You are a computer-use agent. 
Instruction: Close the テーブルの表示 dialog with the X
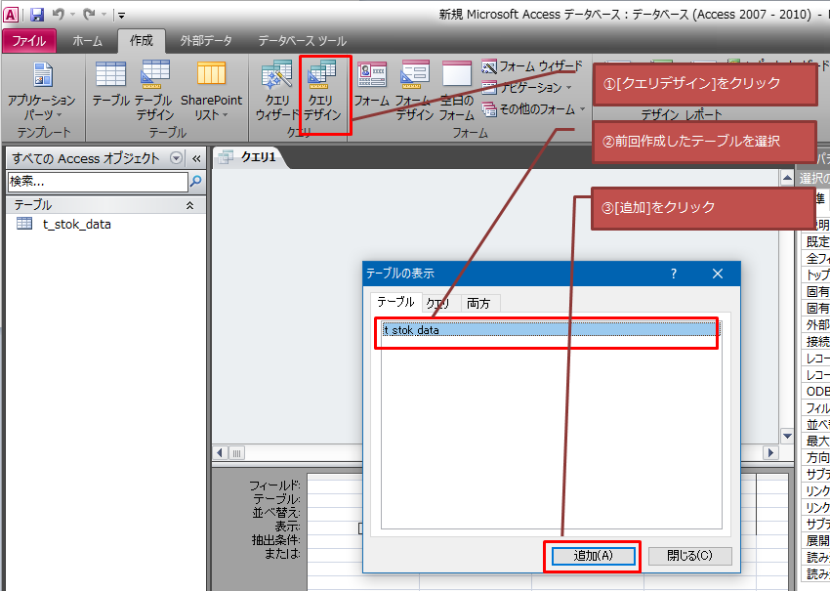718,274
